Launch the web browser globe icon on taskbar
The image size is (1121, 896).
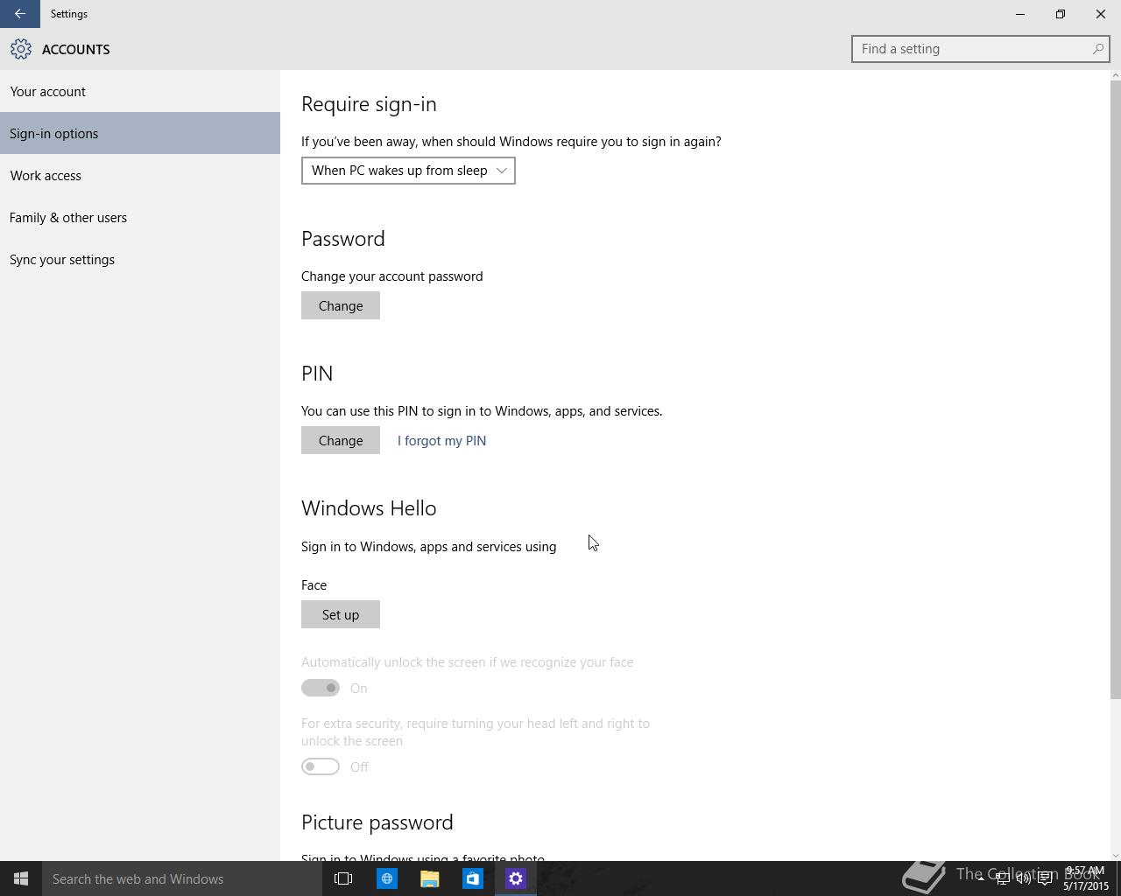pos(386,878)
